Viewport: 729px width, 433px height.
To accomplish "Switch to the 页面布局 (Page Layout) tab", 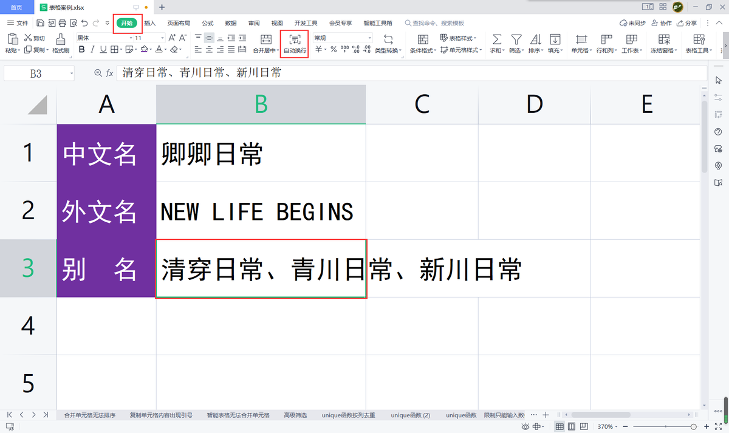I will (179, 23).
